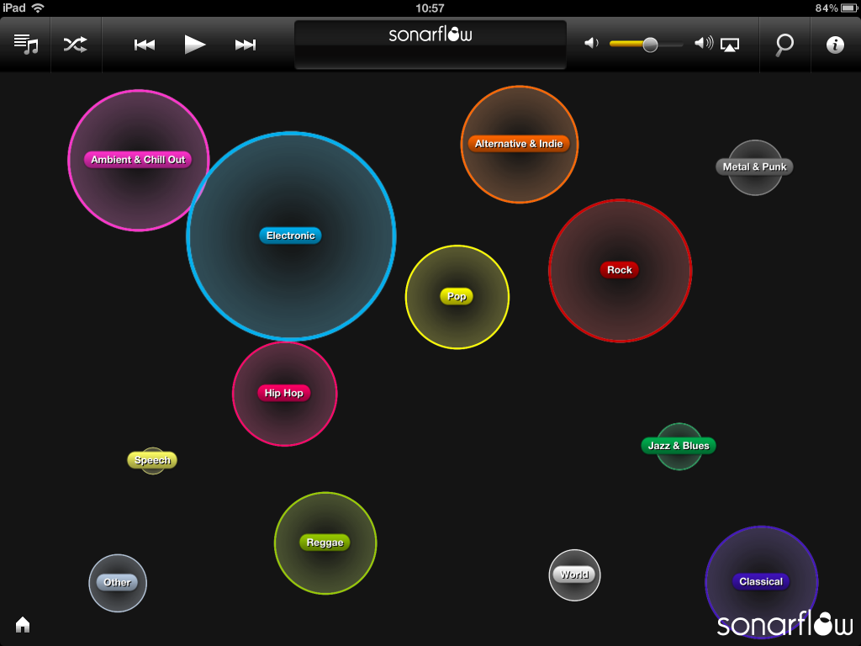
Task: Click the loud volume speaker icon
Action: point(704,43)
